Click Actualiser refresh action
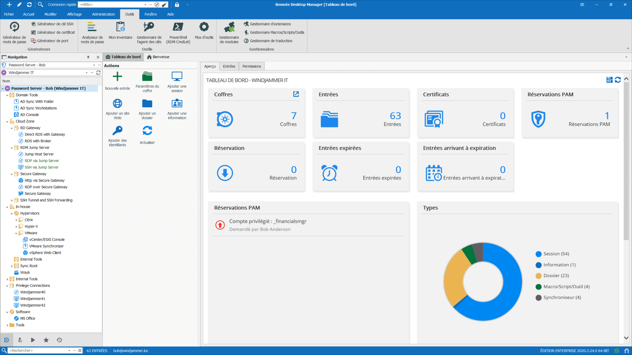This screenshot has width=632, height=355. click(147, 135)
